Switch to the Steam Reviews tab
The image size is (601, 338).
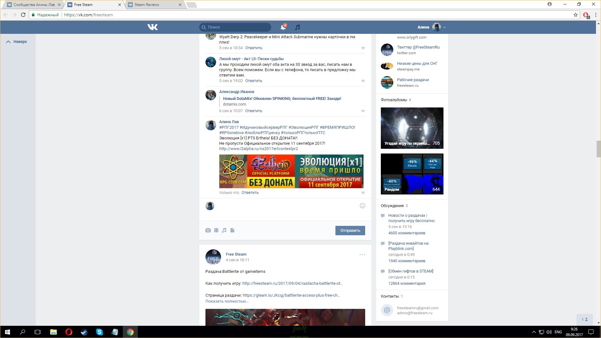(x=155, y=5)
